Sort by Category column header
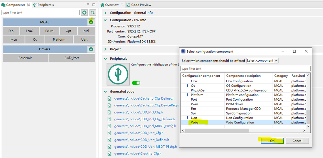 click(x=281, y=76)
